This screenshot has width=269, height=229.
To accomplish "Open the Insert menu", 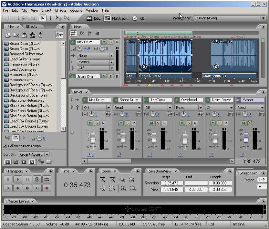I will click(47, 10).
